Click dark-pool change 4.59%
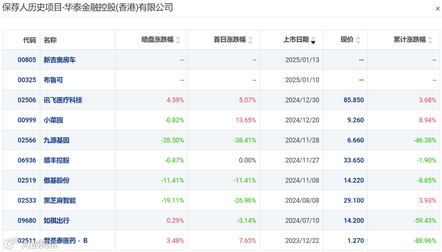Image resolution: width=442 pixels, height=252 pixels. 175,100
